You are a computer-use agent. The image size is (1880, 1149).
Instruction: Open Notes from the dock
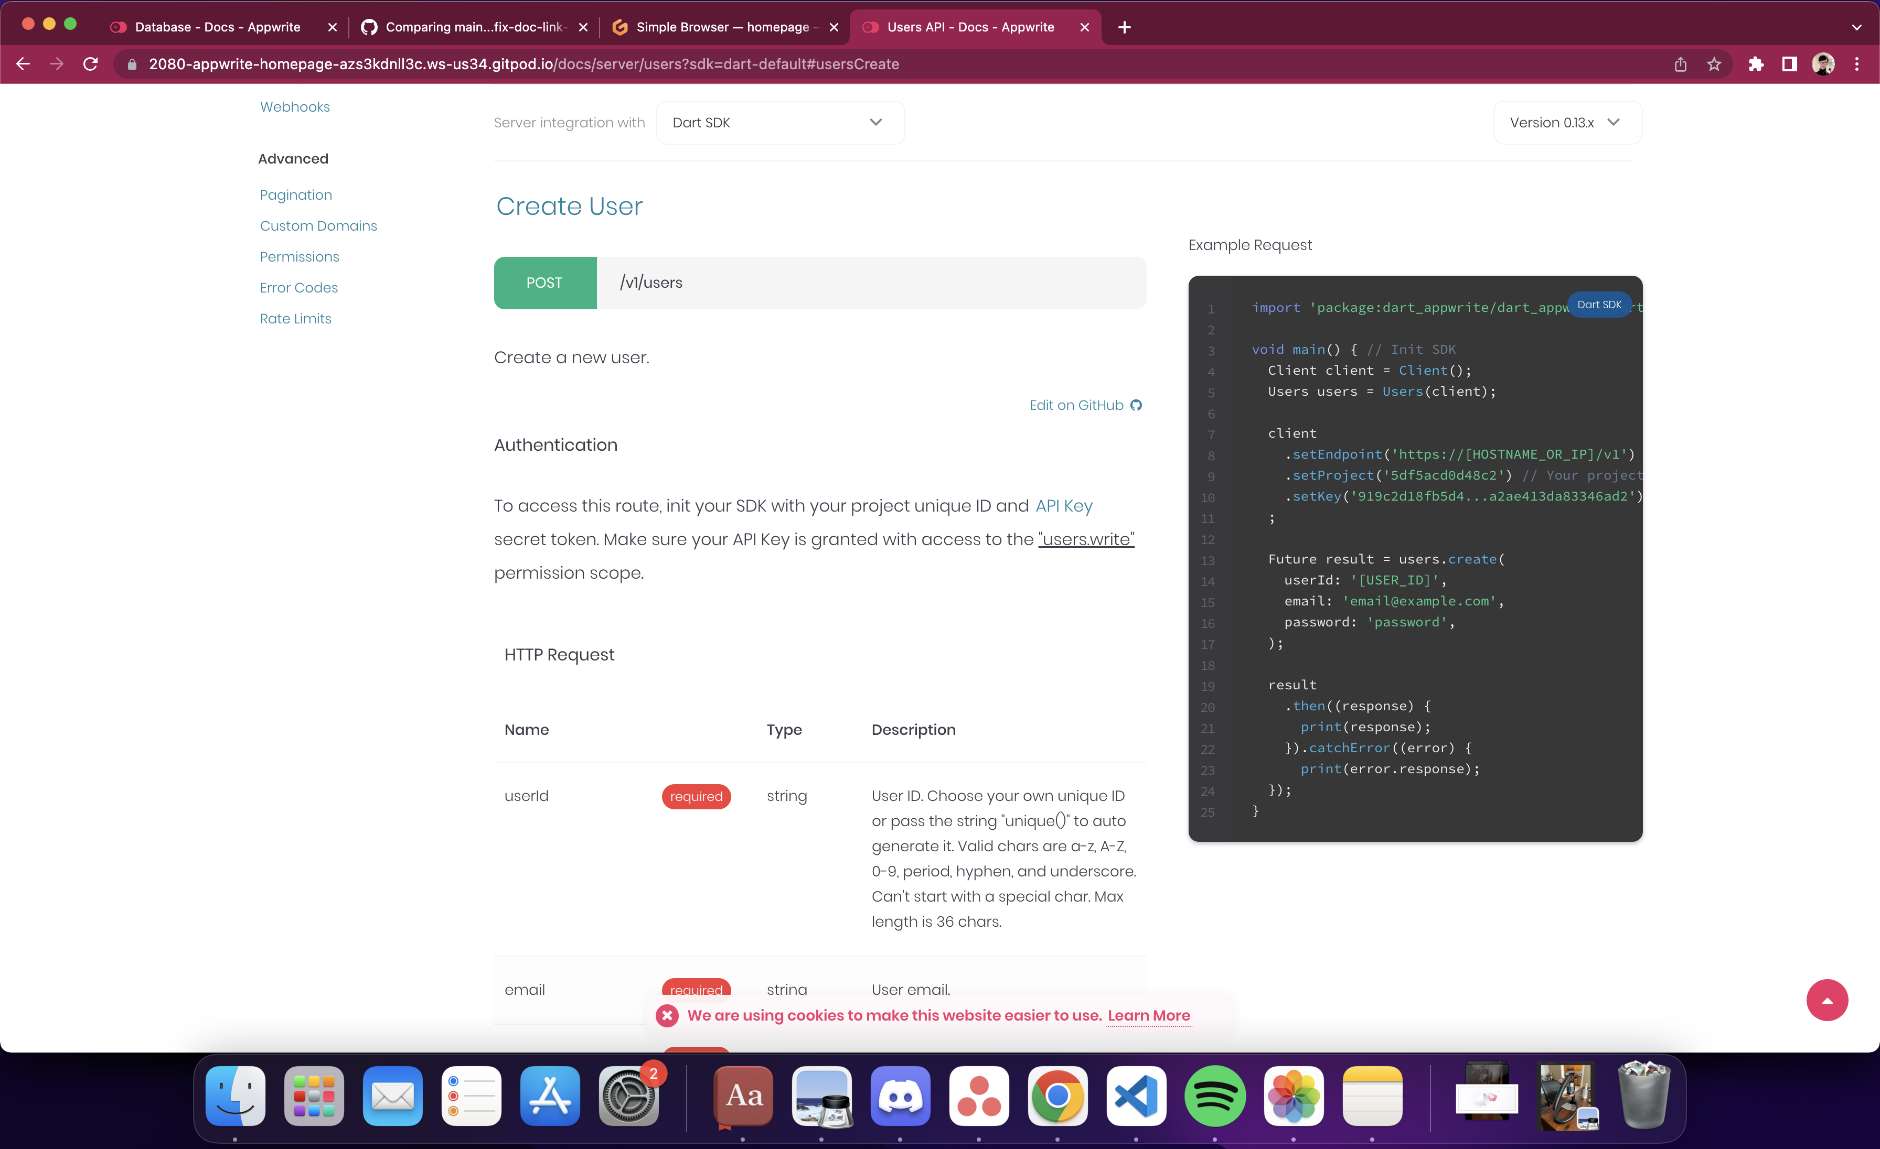point(1372,1097)
